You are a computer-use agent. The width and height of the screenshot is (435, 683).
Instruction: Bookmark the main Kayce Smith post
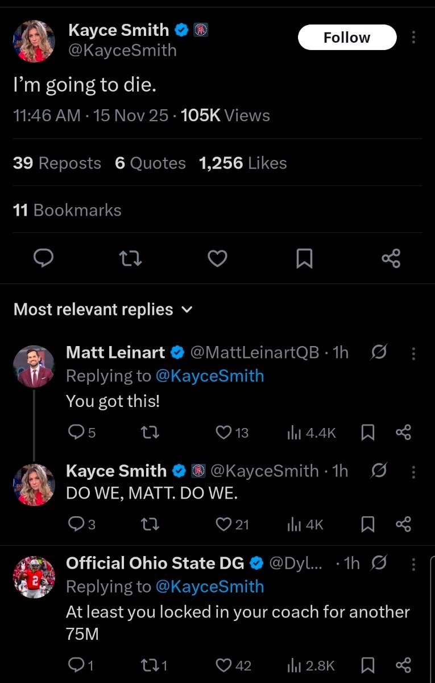304,260
